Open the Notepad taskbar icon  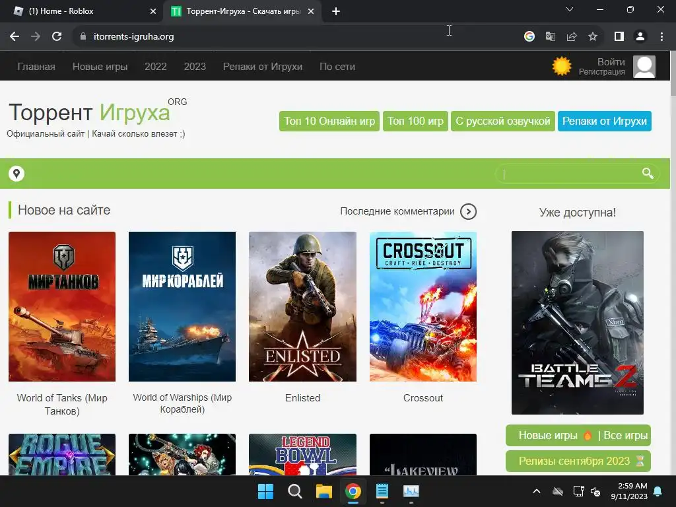pos(382,491)
